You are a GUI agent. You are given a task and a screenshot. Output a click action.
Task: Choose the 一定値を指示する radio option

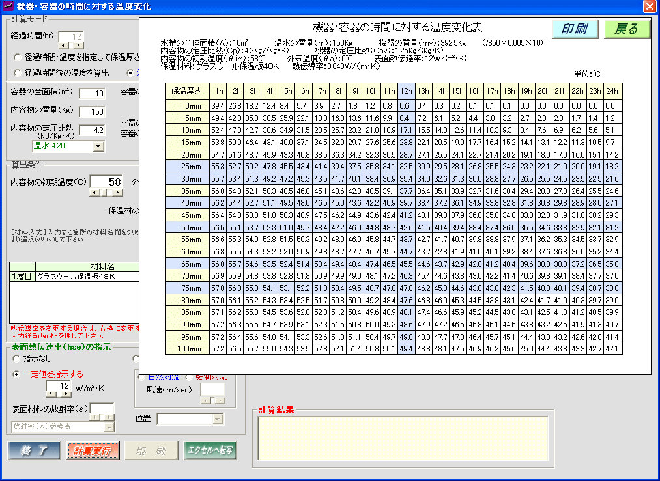(x=17, y=374)
